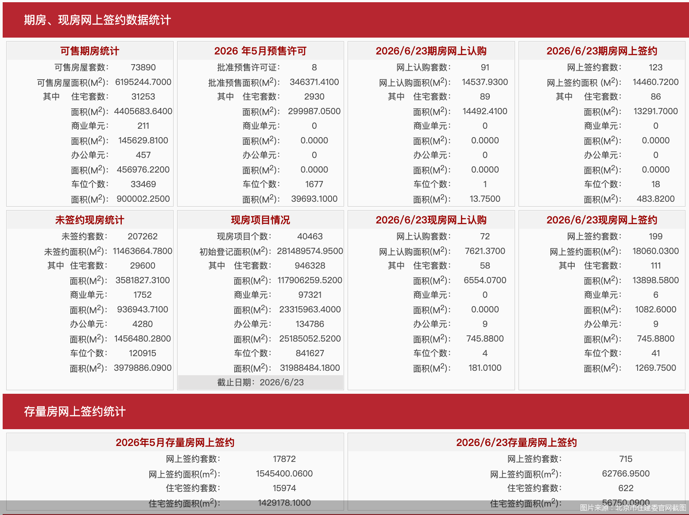Select the 2026 年5月预售许可 panel title
689x515 pixels.
pyautogui.click(x=260, y=51)
